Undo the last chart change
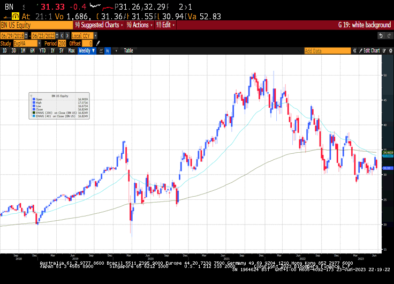The height and width of the screenshot is (284, 394). pyautogui.click(x=381, y=36)
